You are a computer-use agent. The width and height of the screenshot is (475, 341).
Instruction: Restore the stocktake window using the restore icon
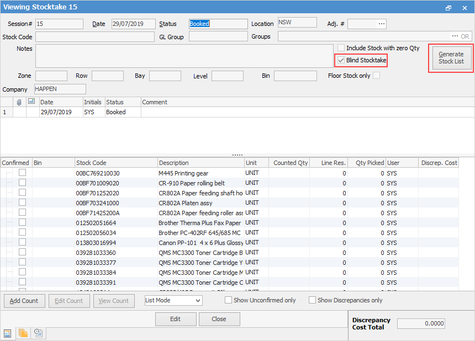coord(448,8)
